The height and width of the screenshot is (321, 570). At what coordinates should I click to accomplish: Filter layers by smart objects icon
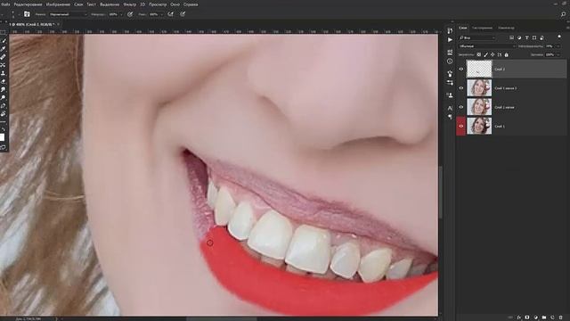[x=542, y=37]
